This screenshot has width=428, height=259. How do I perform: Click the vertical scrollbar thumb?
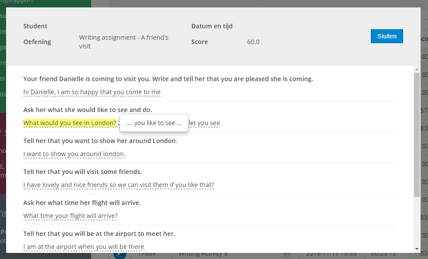tap(417, 135)
